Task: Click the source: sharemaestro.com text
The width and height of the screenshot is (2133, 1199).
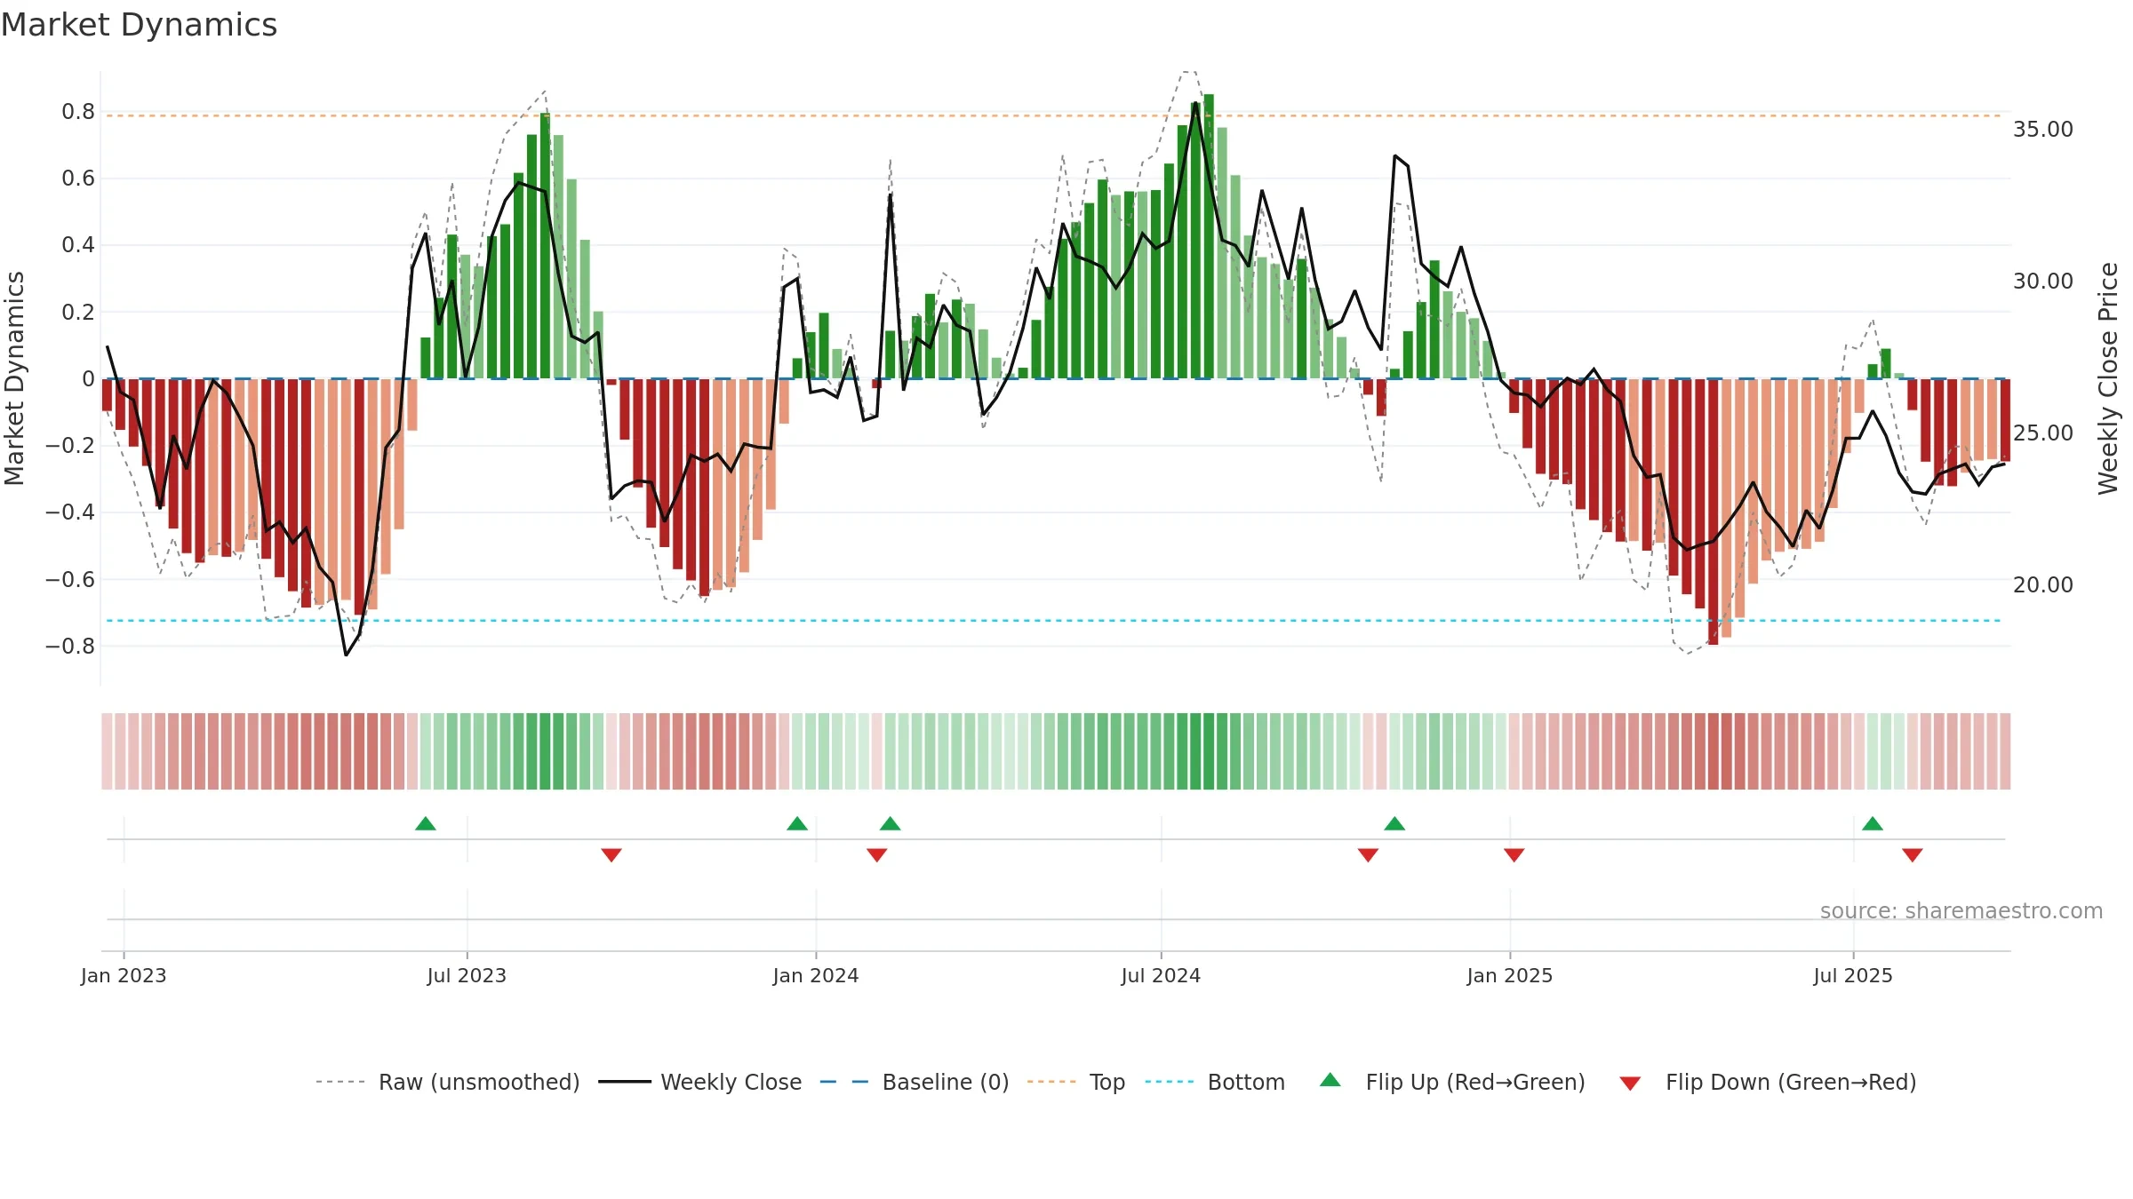Action: [x=1961, y=910]
